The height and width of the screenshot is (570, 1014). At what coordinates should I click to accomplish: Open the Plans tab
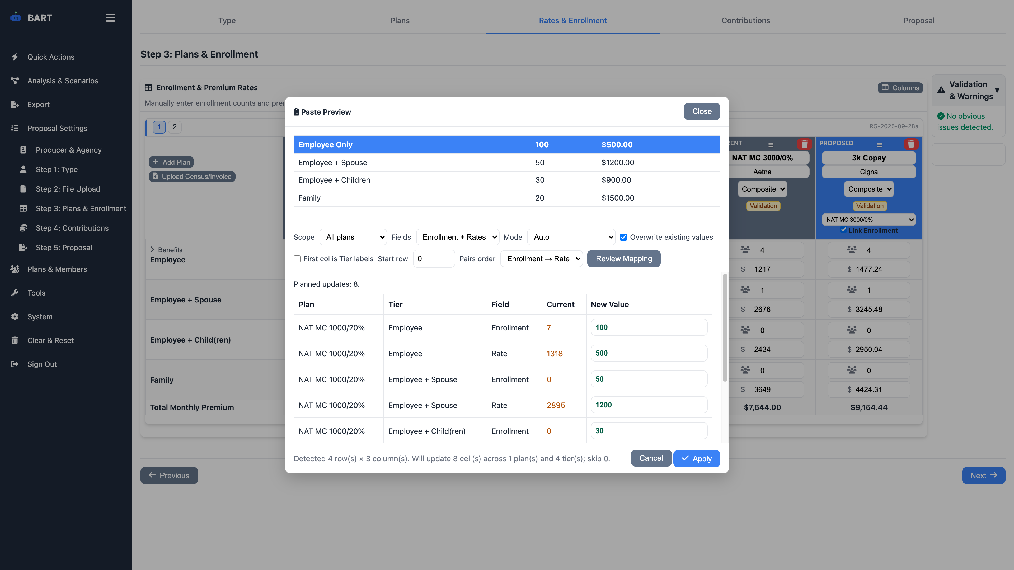pyautogui.click(x=400, y=21)
